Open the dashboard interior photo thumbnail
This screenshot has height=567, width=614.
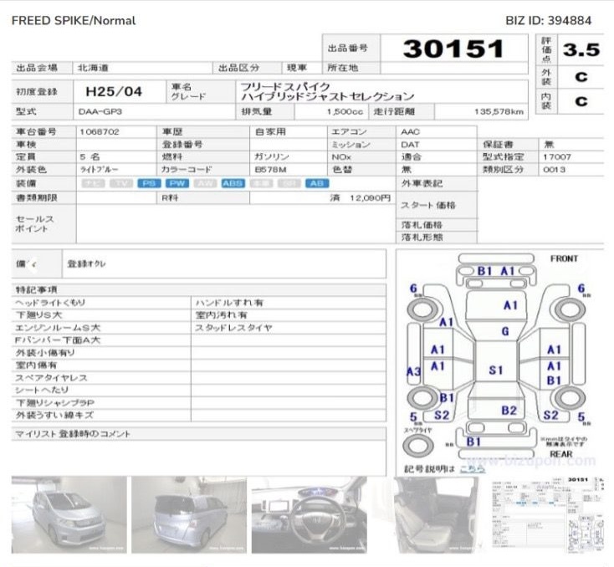[x=309, y=513]
